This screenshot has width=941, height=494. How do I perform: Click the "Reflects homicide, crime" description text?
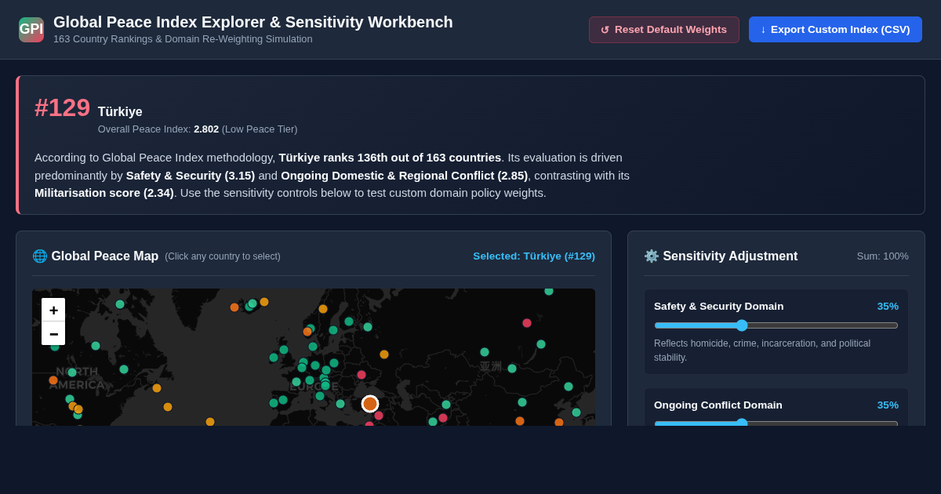tap(762, 350)
